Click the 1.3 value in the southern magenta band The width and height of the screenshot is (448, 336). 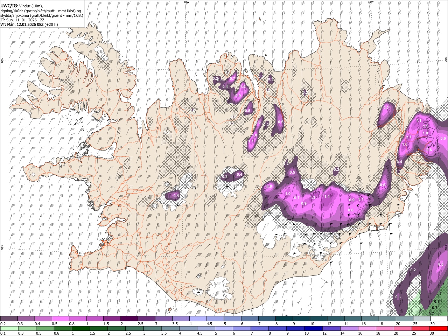[313, 198]
